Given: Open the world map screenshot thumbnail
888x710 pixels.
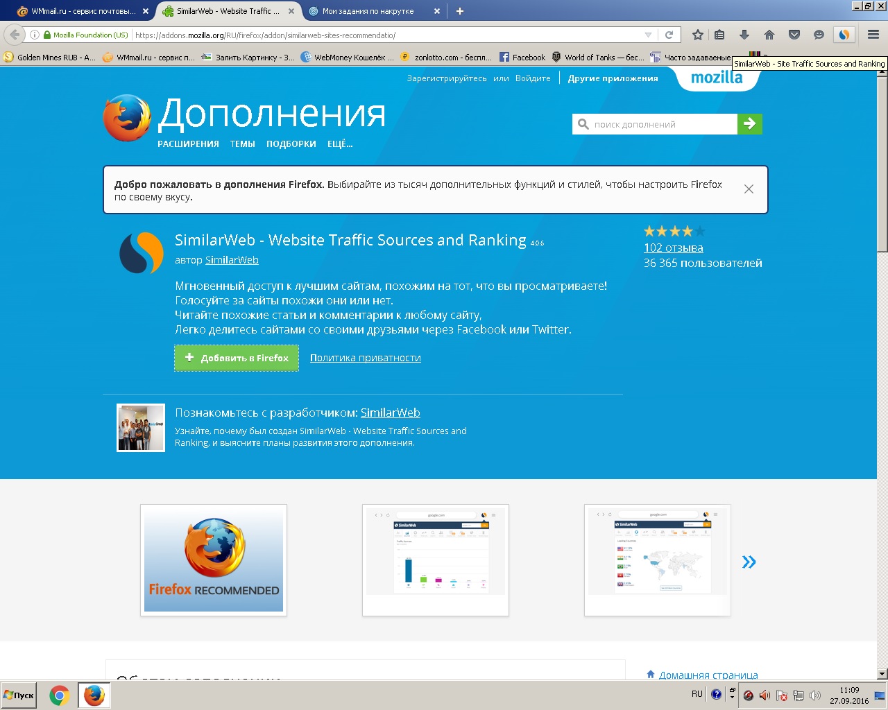Looking at the screenshot, I should [658, 560].
